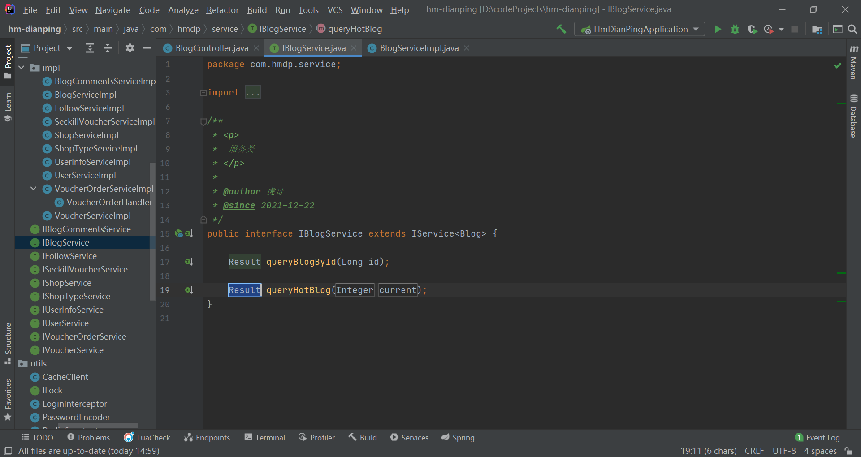Open the Terminal tool window

tap(265, 437)
